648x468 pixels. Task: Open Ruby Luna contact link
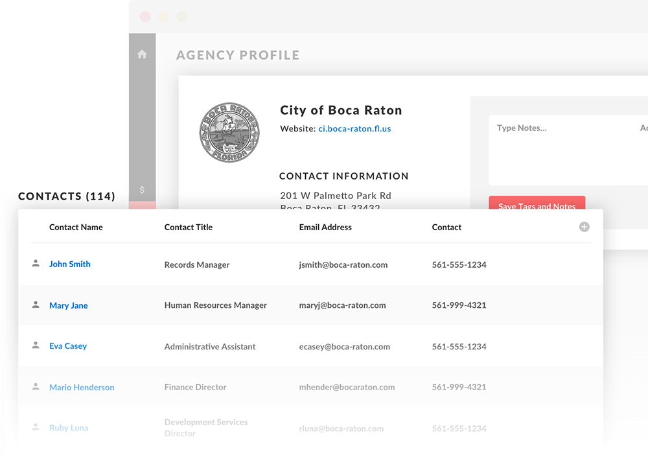pos(69,428)
